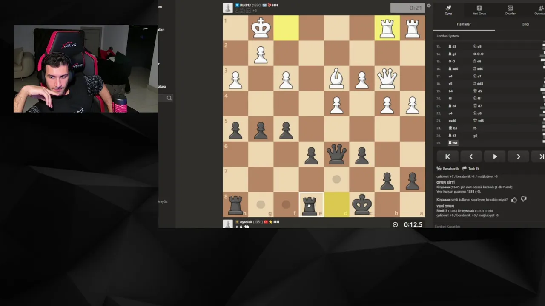Select white move b3 on row 24

pos(453,128)
